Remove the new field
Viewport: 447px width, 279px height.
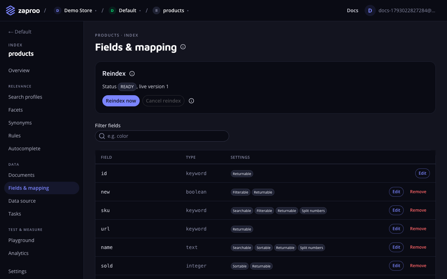[x=418, y=192]
